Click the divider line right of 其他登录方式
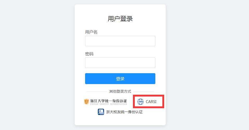The width and height of the screenshot is (249, 130). click(x=144, y=91)
